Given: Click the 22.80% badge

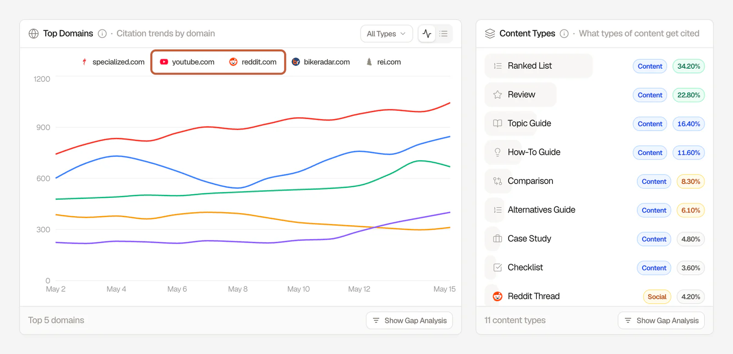Looking at the screenshot, I should [x=689, y=95].
